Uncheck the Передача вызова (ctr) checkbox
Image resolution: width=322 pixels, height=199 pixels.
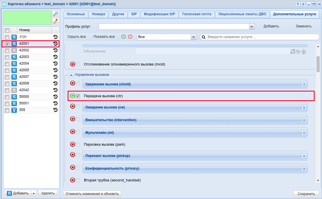point(78,96)
